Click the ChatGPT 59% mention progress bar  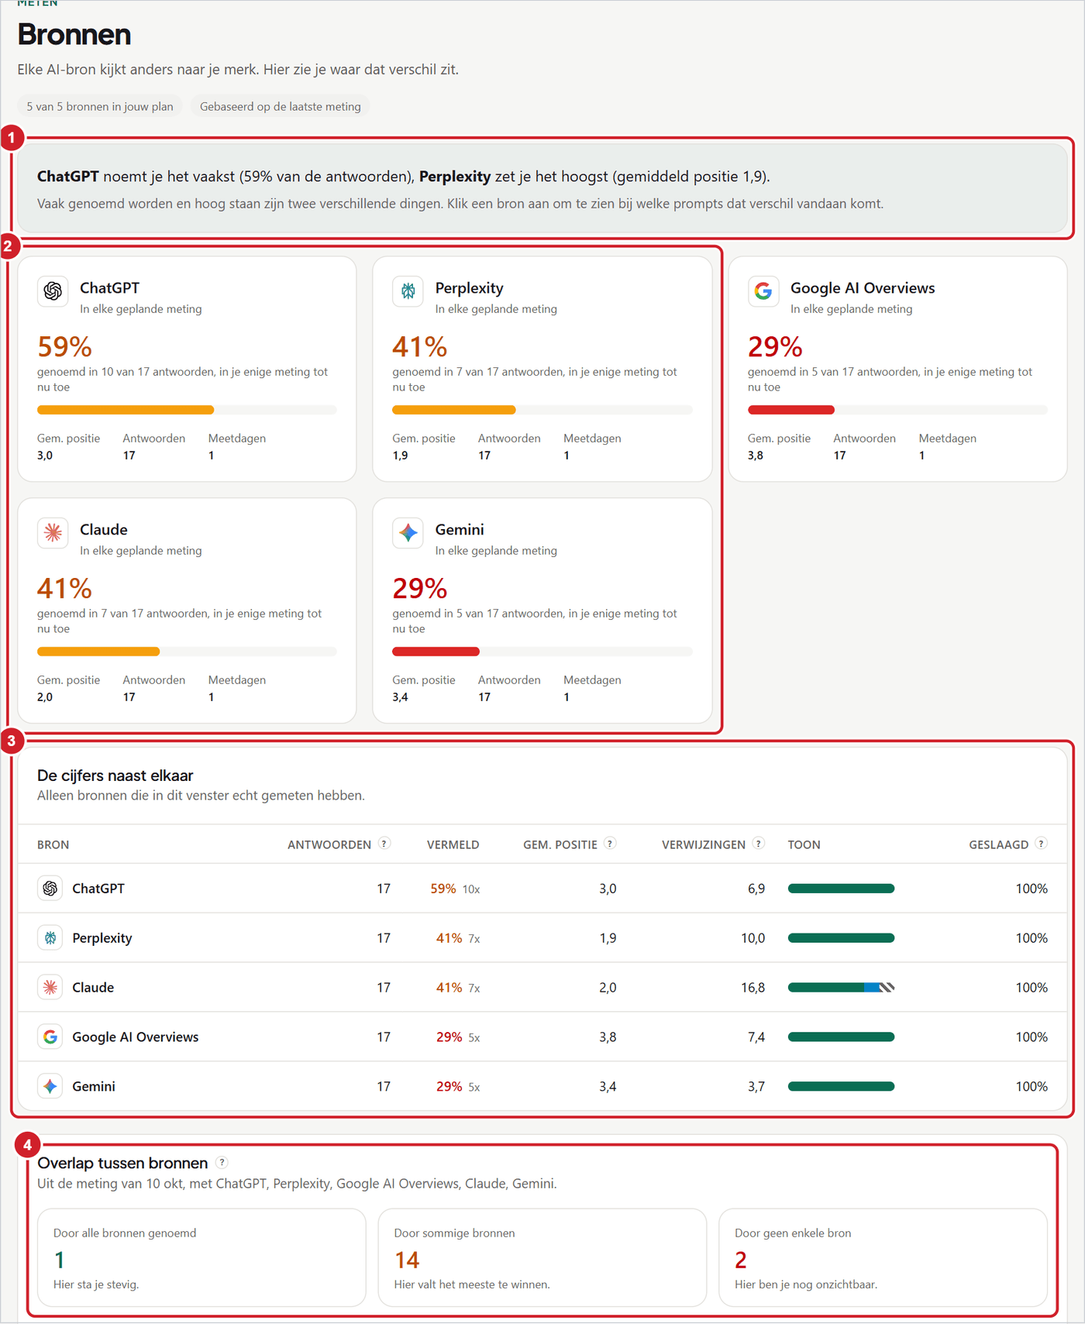point(187,410)
